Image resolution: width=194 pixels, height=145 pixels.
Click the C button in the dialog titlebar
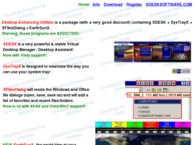pos(143,84)
